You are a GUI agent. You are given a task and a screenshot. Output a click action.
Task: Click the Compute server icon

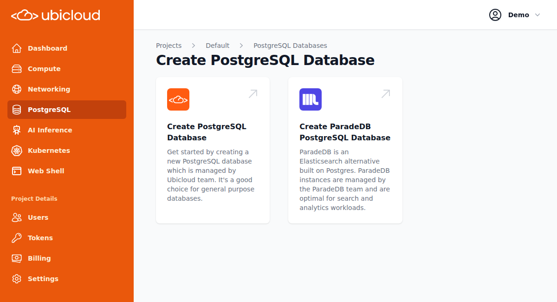[17, 69]
